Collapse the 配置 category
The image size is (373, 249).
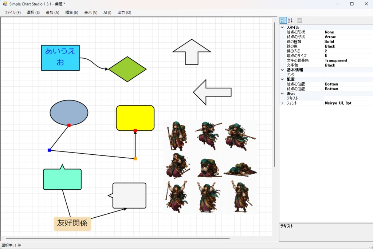pyautogui.click(x=282, y=79)
